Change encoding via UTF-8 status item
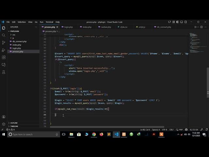 coord(165,130)
